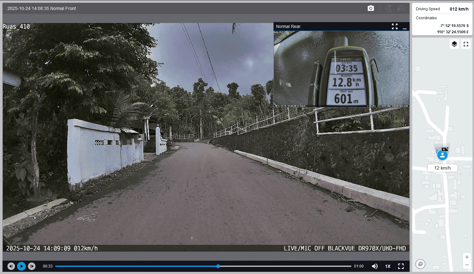The height and width of the screenshot is (274, 474).
Task: Expand the Normal Rear camera view
Action: click(x=394, y=27)
